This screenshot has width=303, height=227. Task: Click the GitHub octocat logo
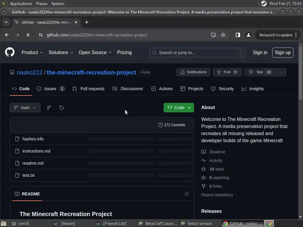(x=10, y=52)
